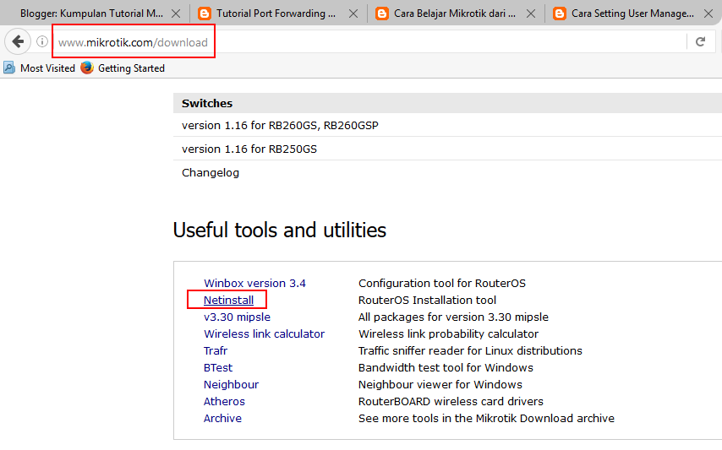Open Getting Started Firefox bookmark
Screen dimensions: 722x450
pyautogui.click(x=123, y=68)
